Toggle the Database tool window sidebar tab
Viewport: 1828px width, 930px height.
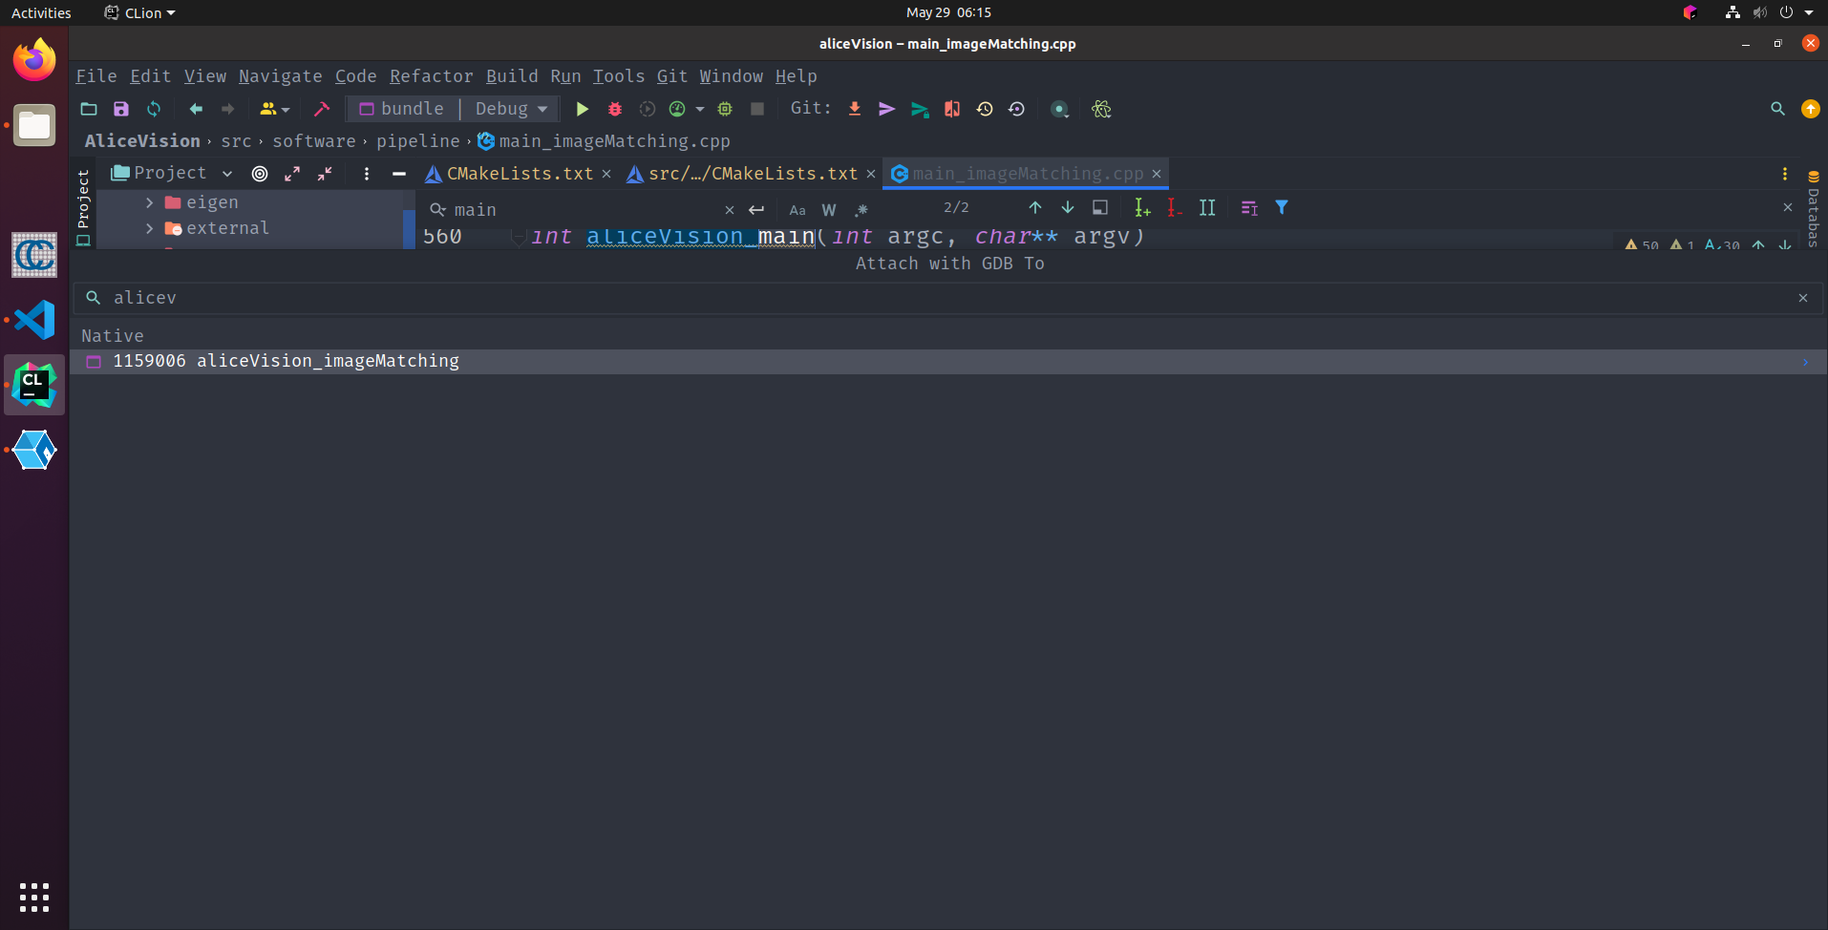1813,207
